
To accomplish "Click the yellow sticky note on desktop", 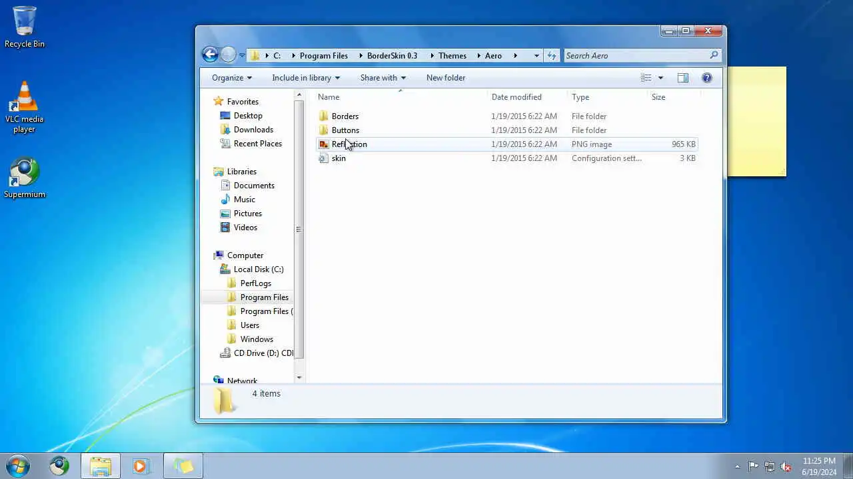I will pos(756,122).
